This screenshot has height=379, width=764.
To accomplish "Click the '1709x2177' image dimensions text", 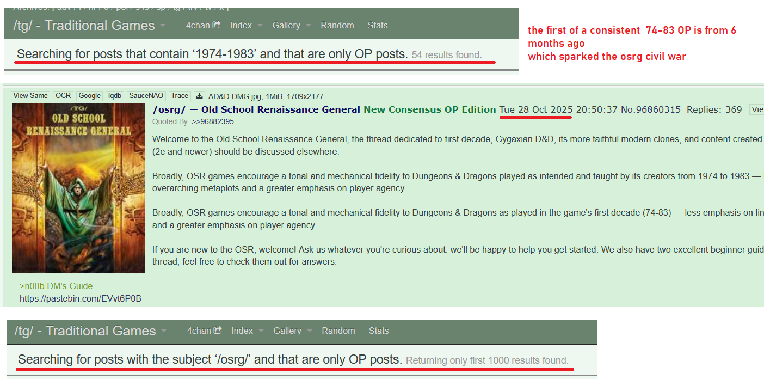I will (x=305, y=96).
